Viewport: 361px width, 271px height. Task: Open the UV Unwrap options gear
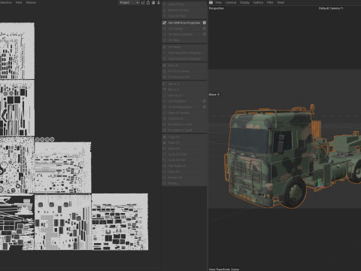205,29
